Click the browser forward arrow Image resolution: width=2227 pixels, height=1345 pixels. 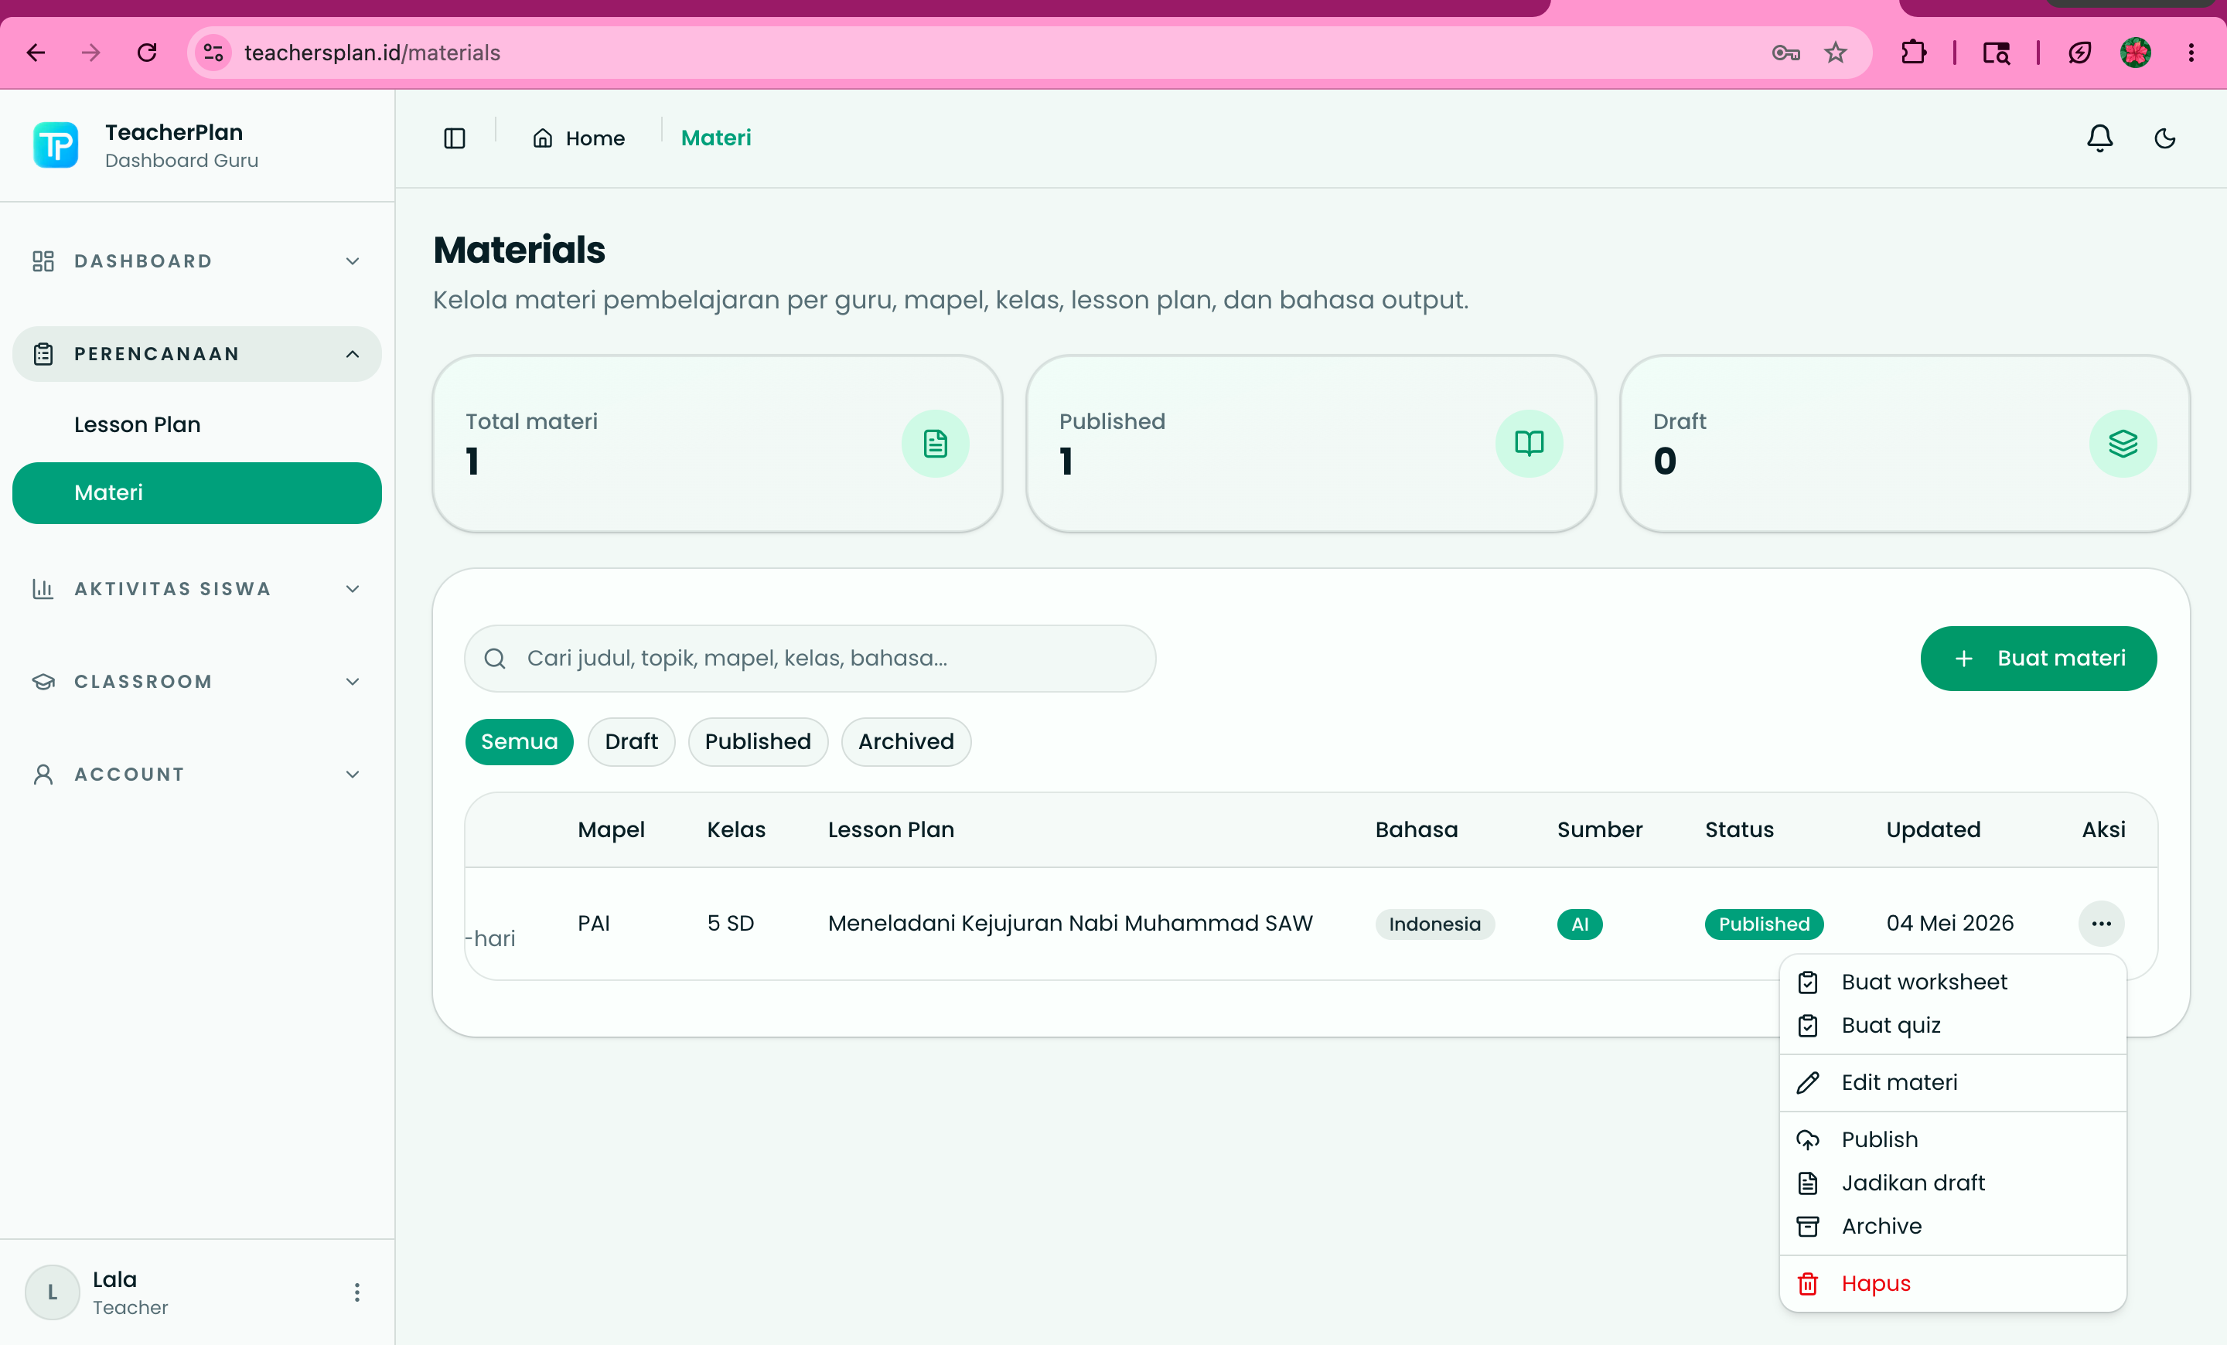(x=90, y=53)
